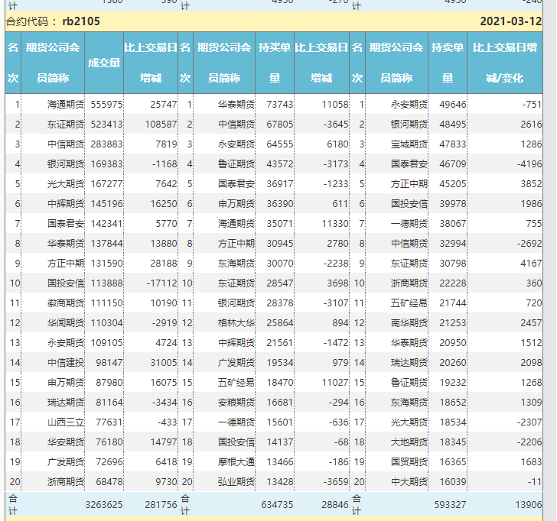Click the total long position 634735
557x521 pixels.
pos(277,504)
